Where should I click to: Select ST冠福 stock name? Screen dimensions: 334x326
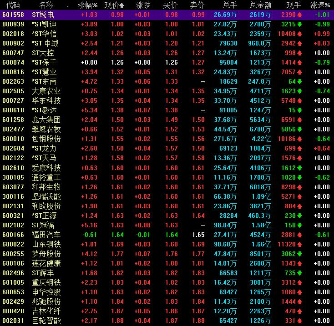(x=43, y=225)
